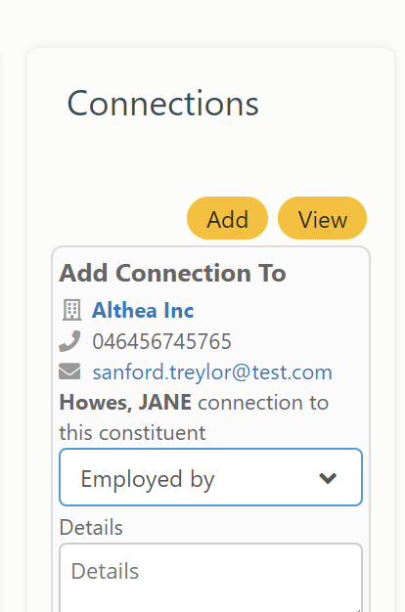Click the envelope email icon
405x612 pixels.
coord(69,372)
